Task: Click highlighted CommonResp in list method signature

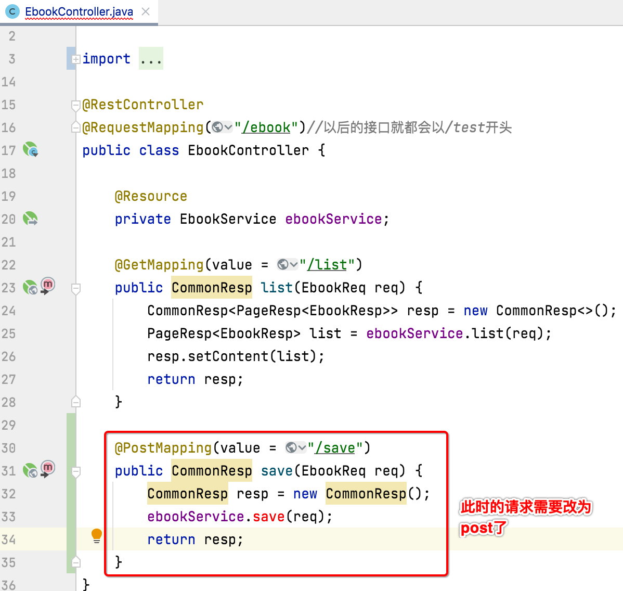Action: [212, 287]
